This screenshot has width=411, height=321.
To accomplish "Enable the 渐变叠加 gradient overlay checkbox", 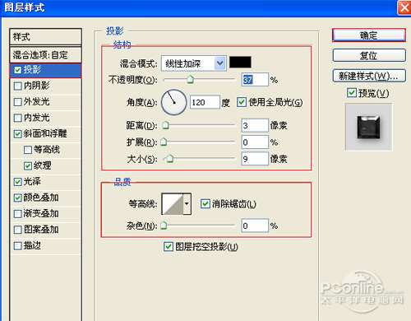I will [x=18, y=214].
